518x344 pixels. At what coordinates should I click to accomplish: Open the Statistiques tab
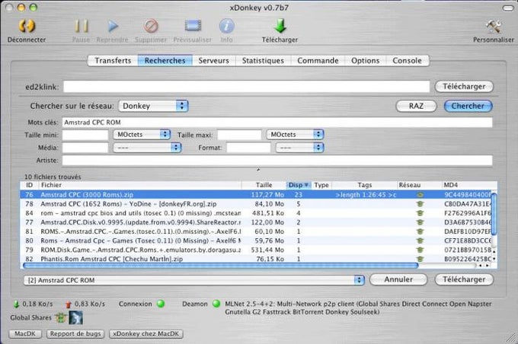pos(263,61)
